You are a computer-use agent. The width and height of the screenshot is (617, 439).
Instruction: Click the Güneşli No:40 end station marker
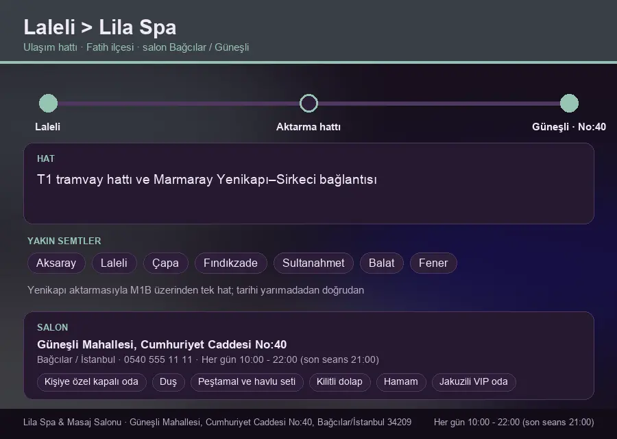(x=569, y=103)
